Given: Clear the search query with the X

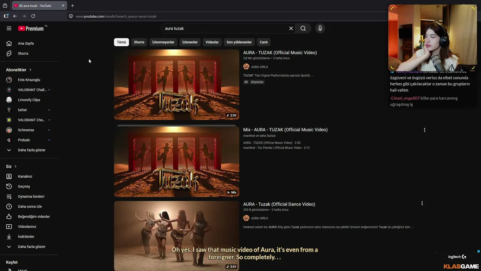Looking at the screenshot, I should [x=291, y=28].
